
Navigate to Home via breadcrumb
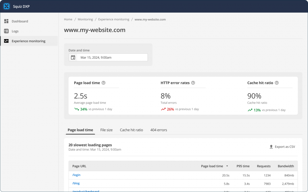[68, 19]
